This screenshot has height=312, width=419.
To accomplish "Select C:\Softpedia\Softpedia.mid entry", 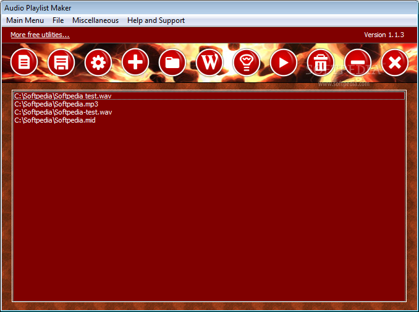I will tap(209, 120).
